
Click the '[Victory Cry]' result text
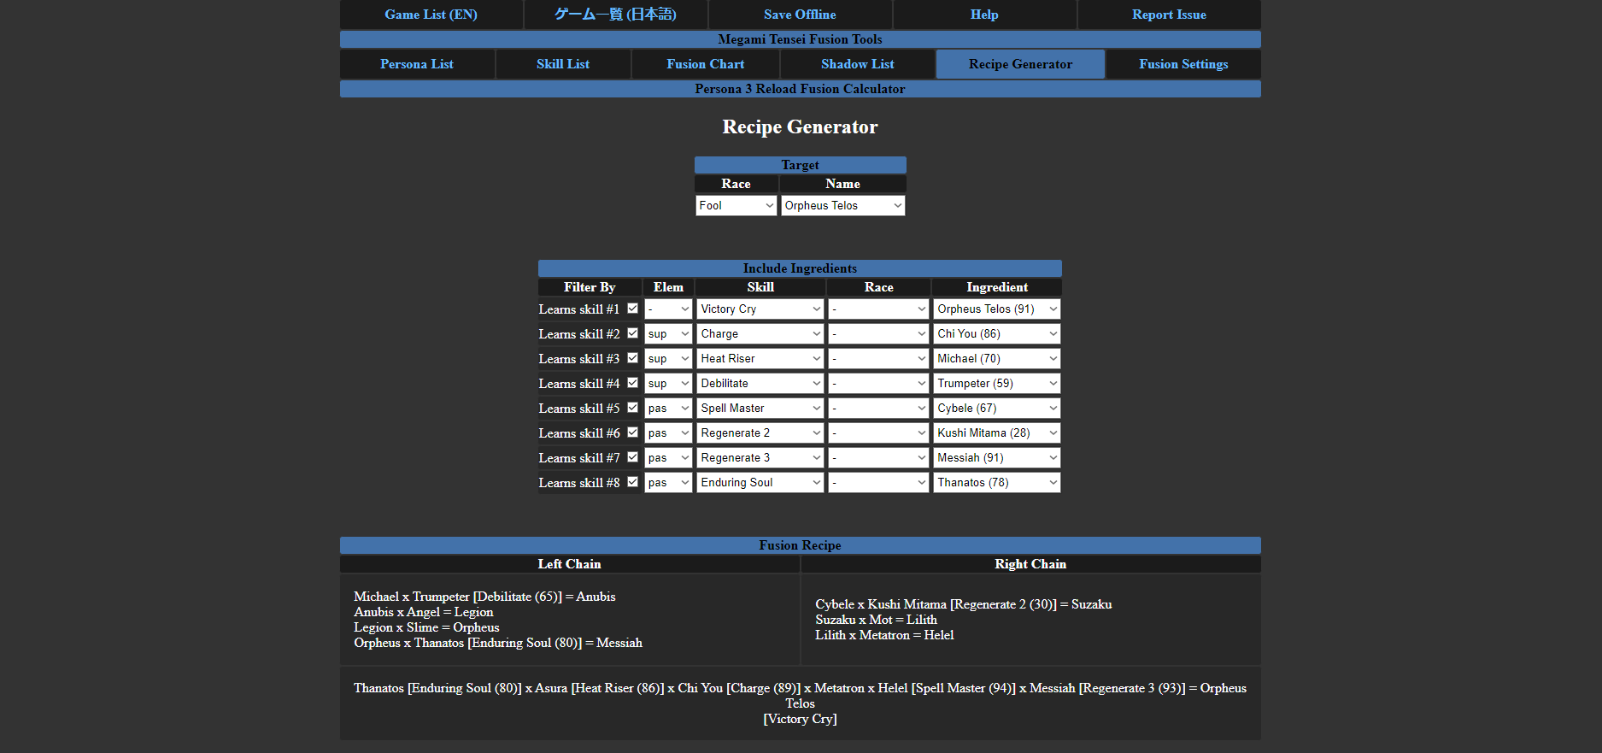[x=800, y=719]
